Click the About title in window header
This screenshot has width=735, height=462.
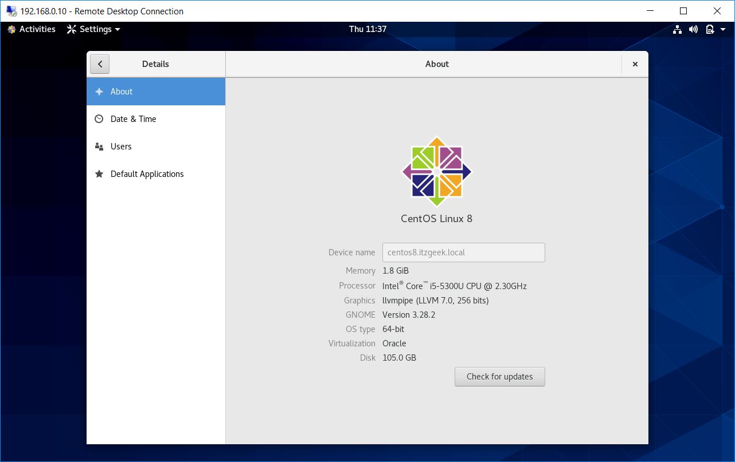click(x=437, y=64)
